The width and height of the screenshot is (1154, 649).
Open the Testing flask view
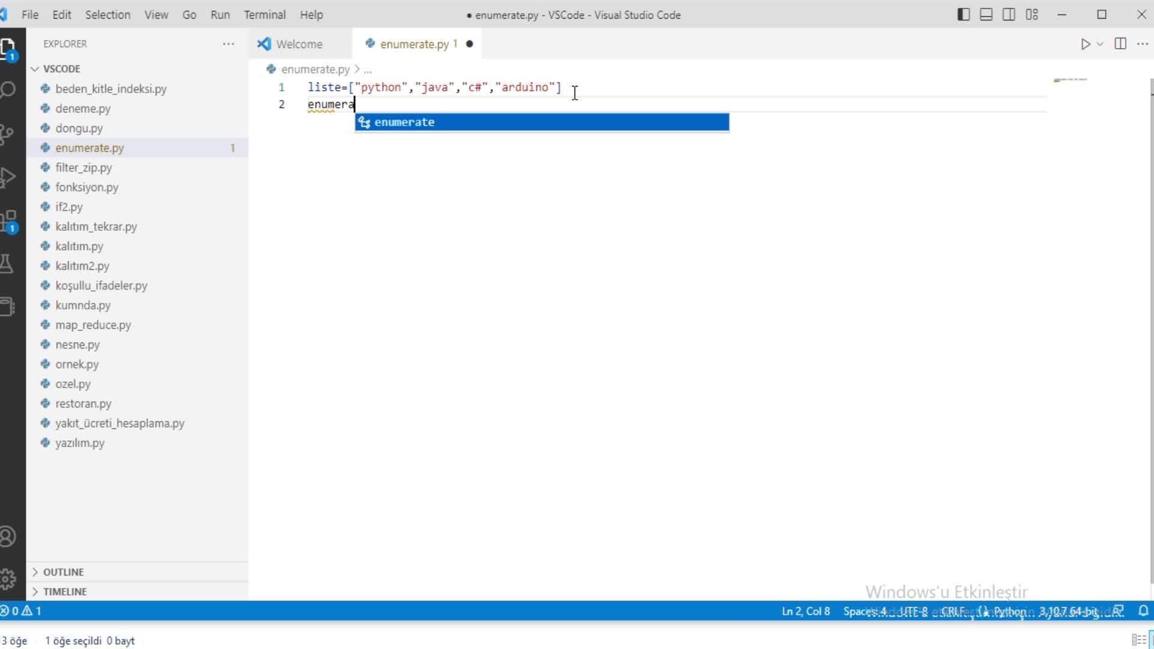7,264
